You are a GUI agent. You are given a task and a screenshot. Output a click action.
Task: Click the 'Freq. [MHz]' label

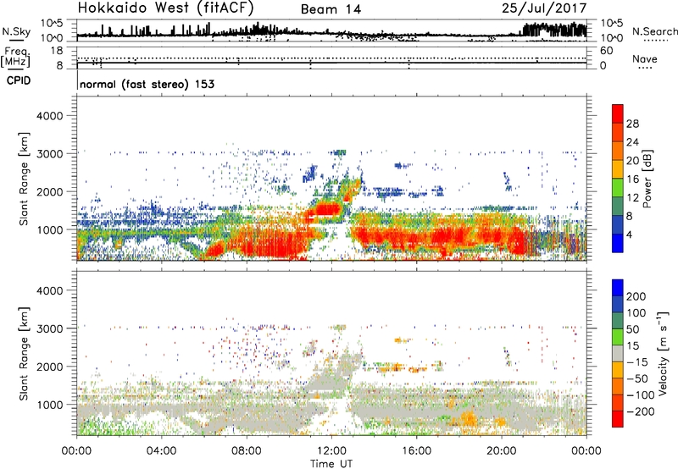[15, 58]
